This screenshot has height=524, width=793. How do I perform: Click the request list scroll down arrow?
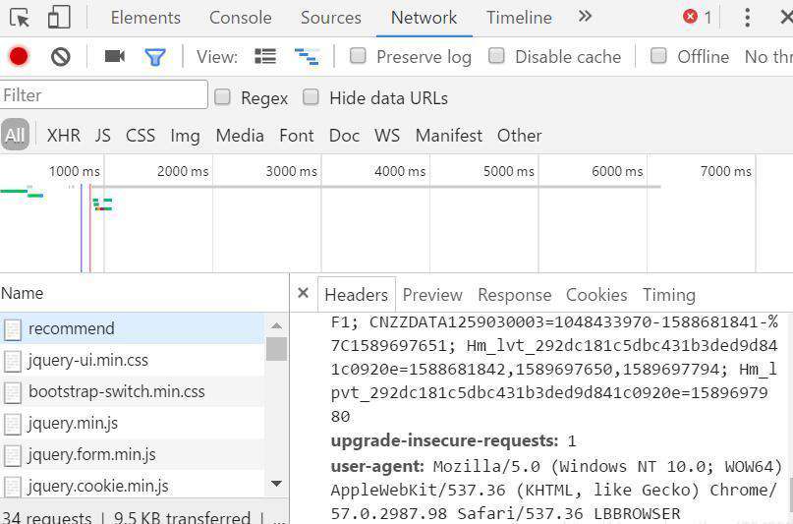click(277, 484)
